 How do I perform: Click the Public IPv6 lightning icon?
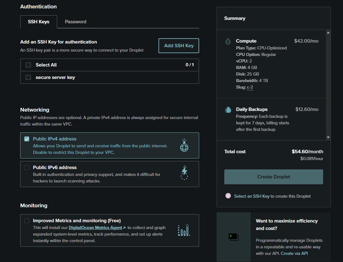click(184, 173)
